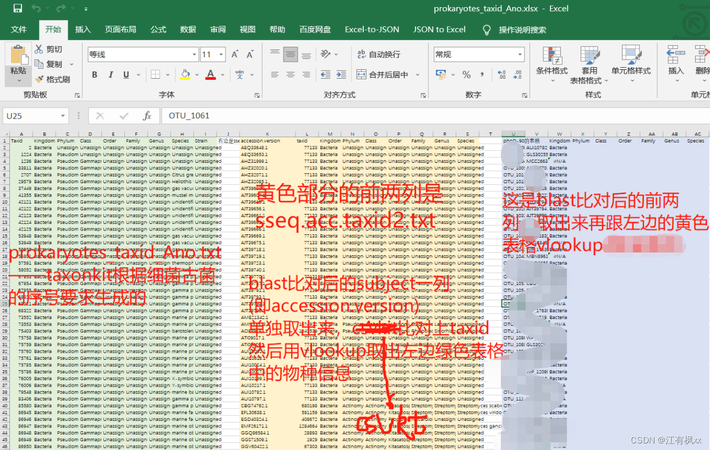
Task: Apply percent style with the % icon
Action: click(x=466, y=74)
